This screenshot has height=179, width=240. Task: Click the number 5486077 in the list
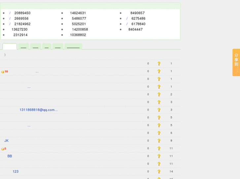pyautogui.click(x=79, y=18)
